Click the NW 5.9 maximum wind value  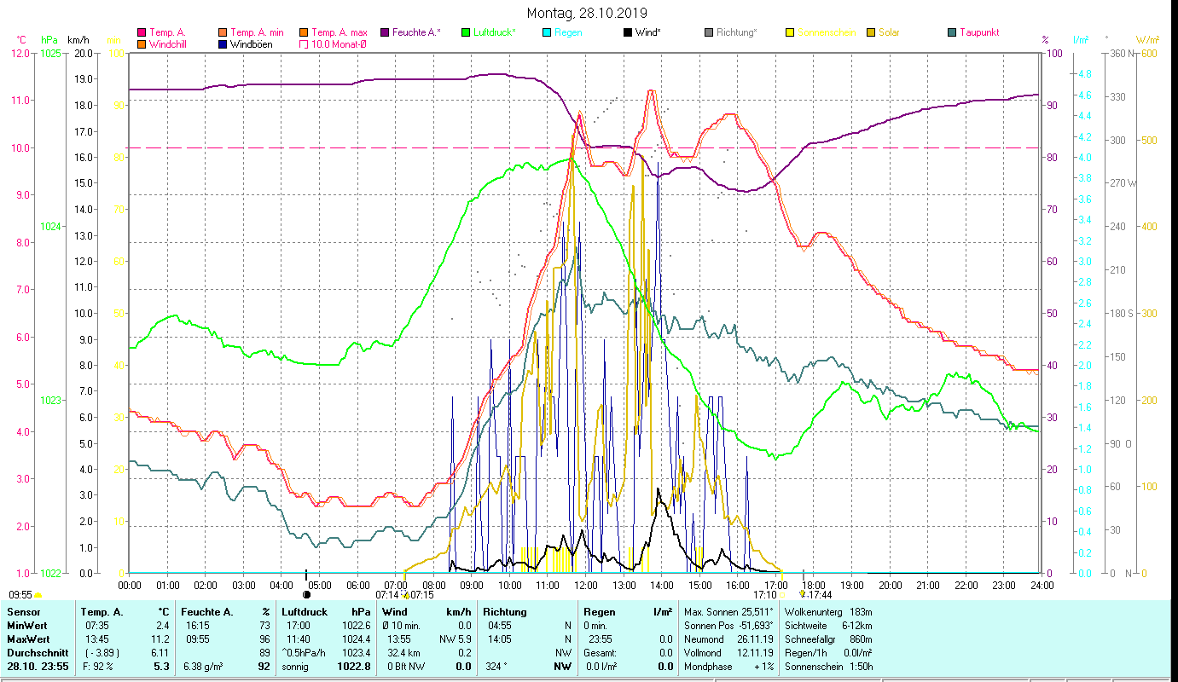[456, 639]
